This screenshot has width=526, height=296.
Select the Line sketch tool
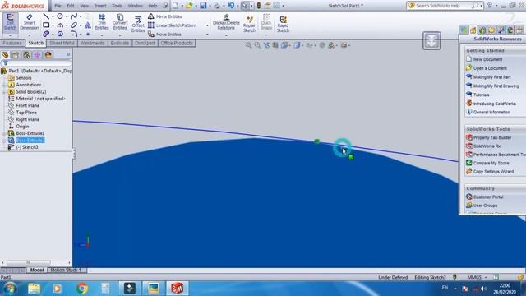46,16
